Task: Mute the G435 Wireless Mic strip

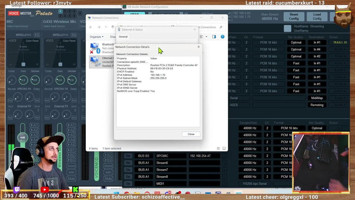Action: coord(71,179)
